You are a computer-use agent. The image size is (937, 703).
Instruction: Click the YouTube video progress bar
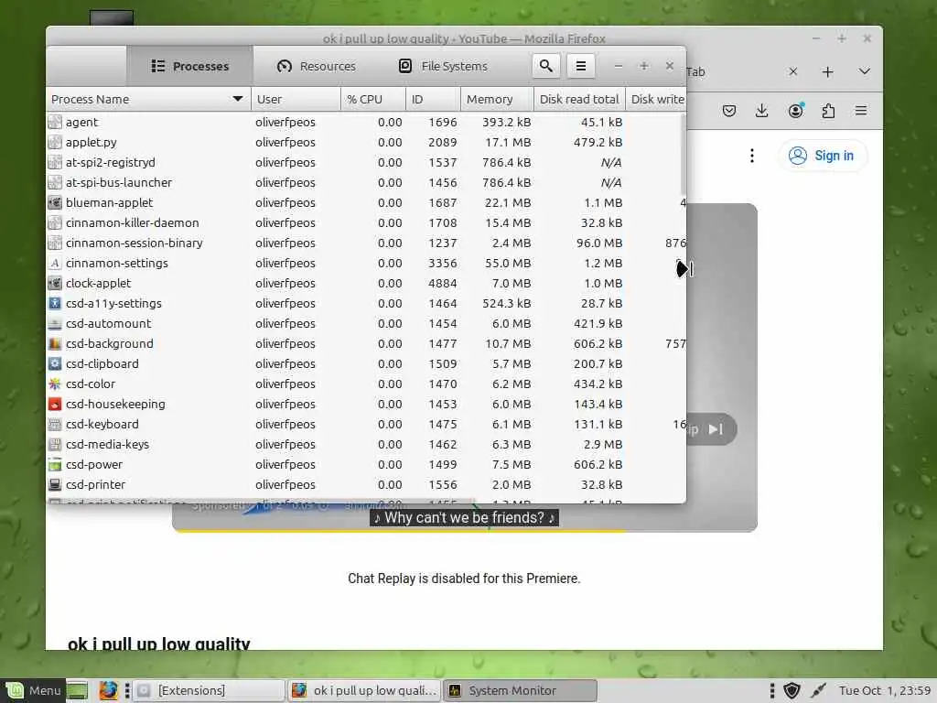464,530
